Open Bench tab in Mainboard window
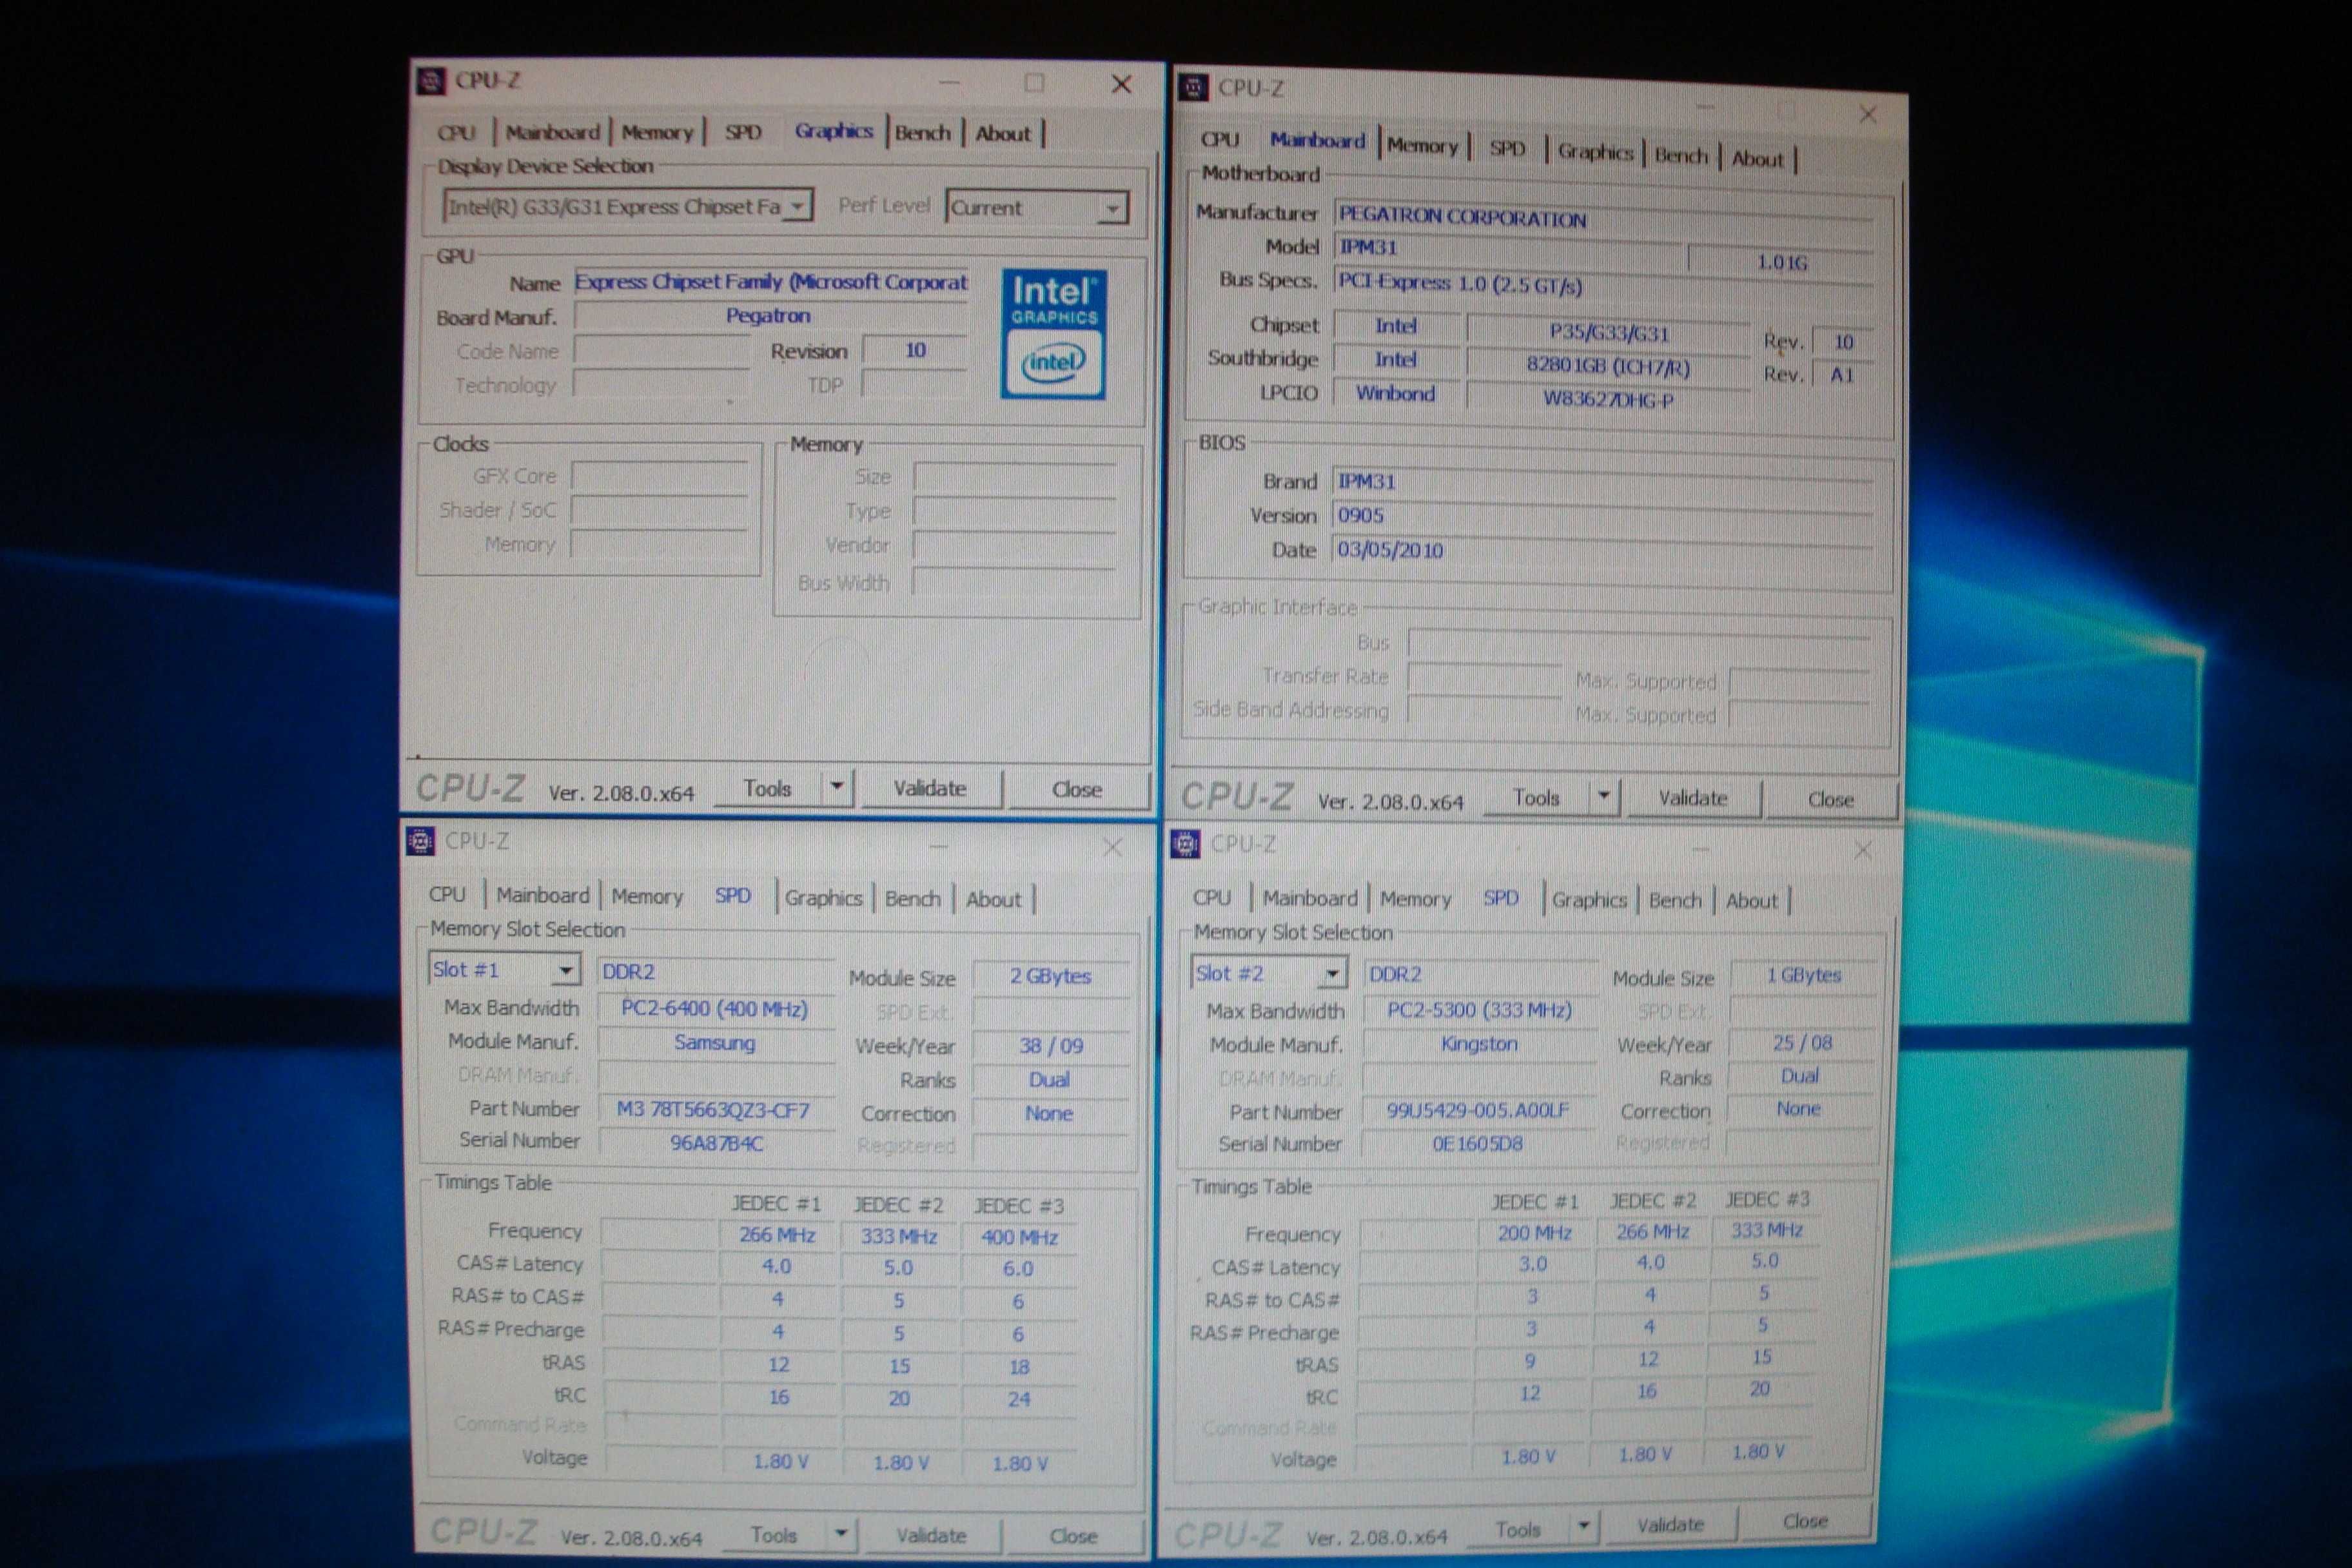This screenshot has height=1568, width=2352. [x=1680, y=156]
